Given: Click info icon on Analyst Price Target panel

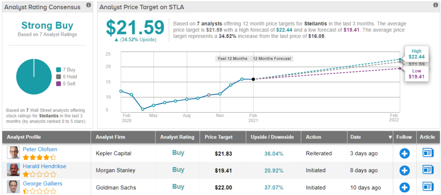Looking at the screenshot, I should [435, 5].
